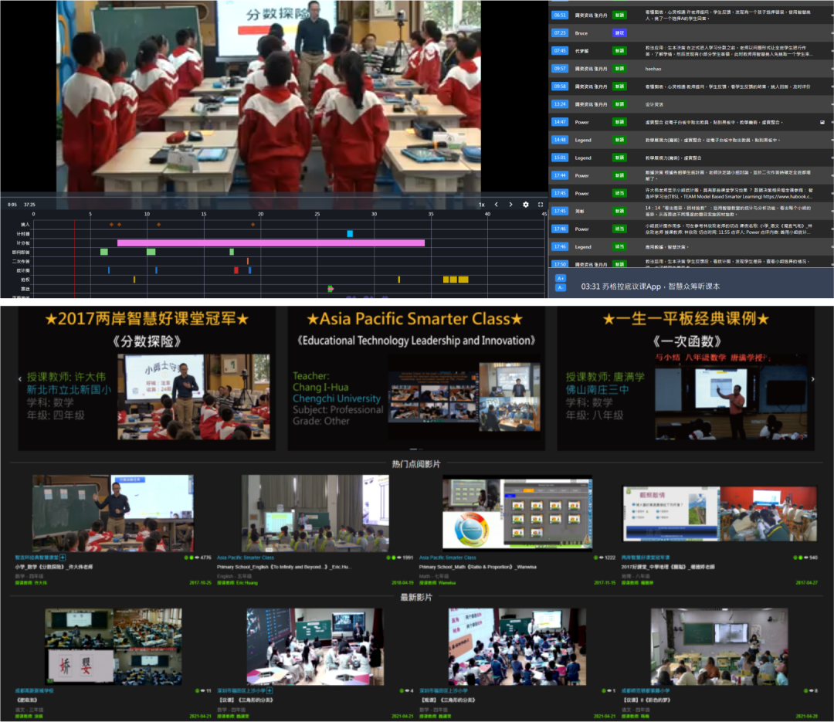Open the Ratio & Proportion math video thumbnail

click(x=517, y=513)
